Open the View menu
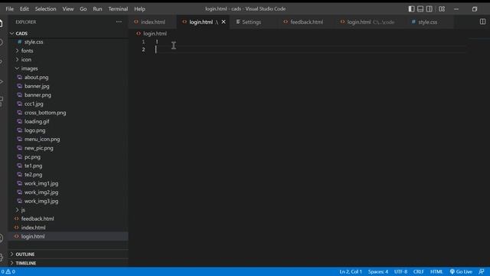The height and width of the screenshot is (276, 490). pos(68,9)
